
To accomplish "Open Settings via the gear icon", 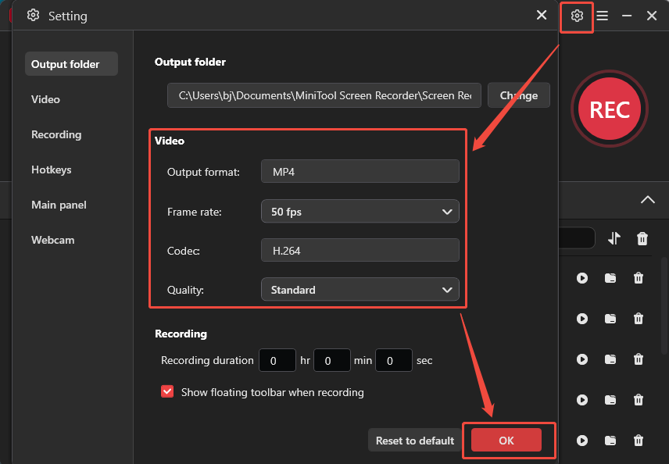I will [x=576, y=16].
